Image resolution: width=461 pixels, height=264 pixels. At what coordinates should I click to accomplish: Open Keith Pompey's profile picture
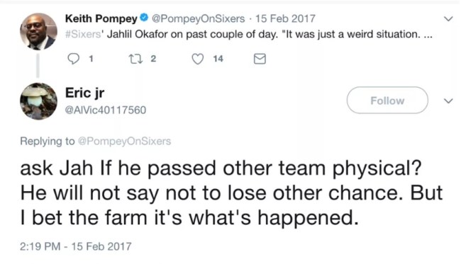click(38, 31)
